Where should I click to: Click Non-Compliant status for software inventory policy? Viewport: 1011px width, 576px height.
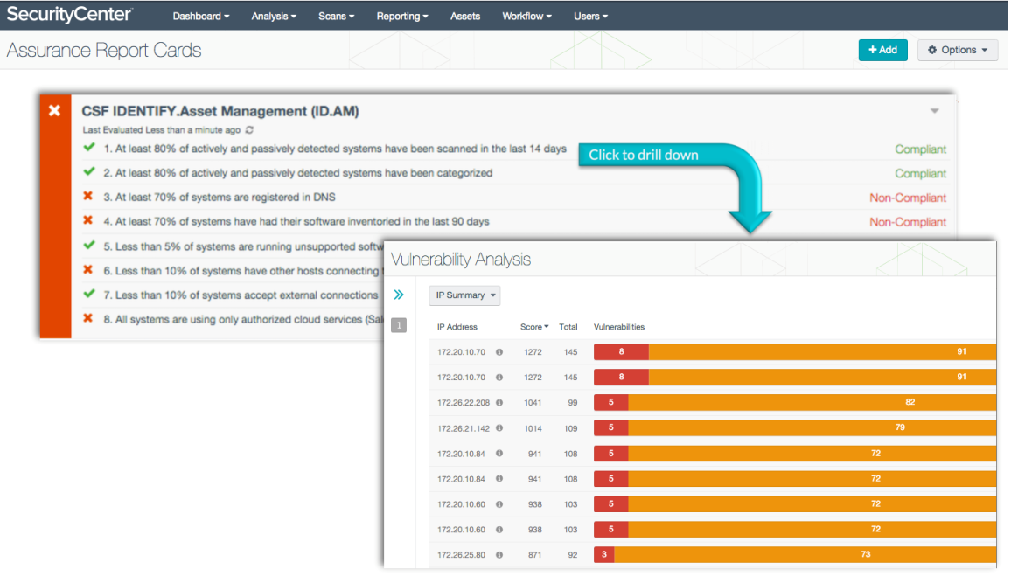tap(907, 222)
